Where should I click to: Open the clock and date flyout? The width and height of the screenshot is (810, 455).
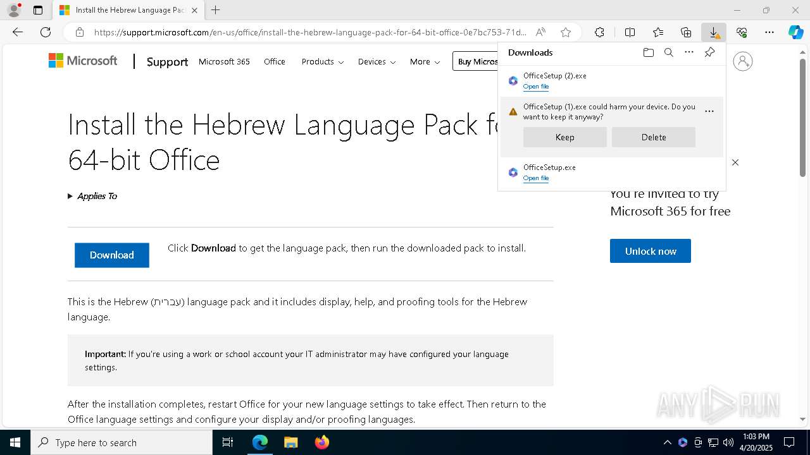click(756, 442)
